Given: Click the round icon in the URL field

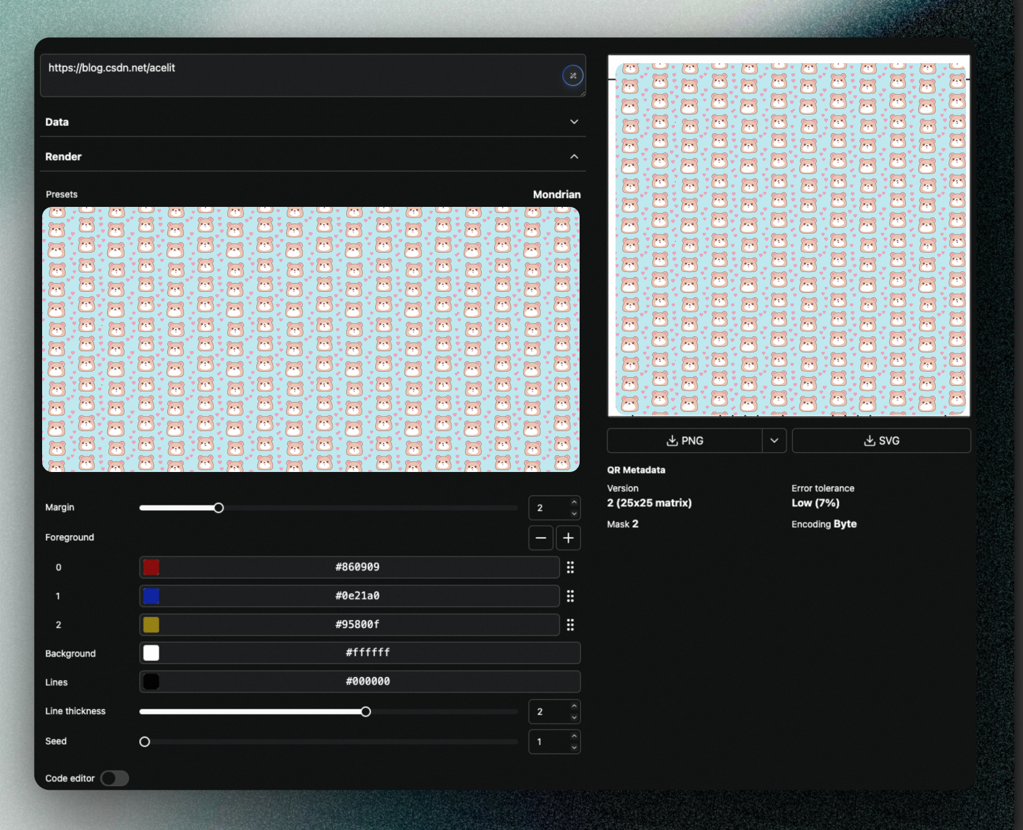Looking at the screenshot, I should (x=573, y=76).
